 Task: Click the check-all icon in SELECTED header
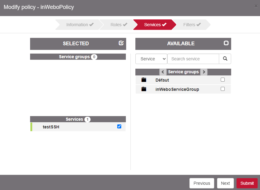point(121,43)
